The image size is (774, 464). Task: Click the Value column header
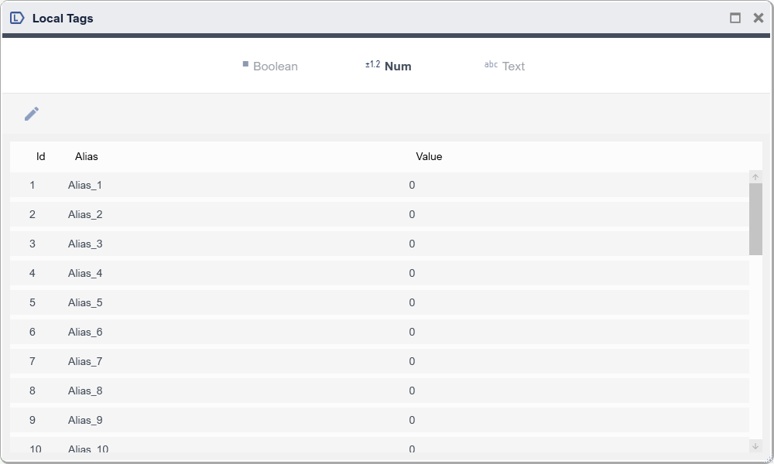429,156
